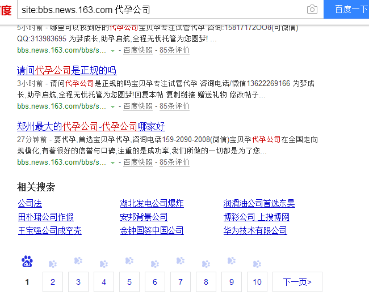369x300 pixels.
Task: Click the paw icon above page 5
Action: [129, 261]
